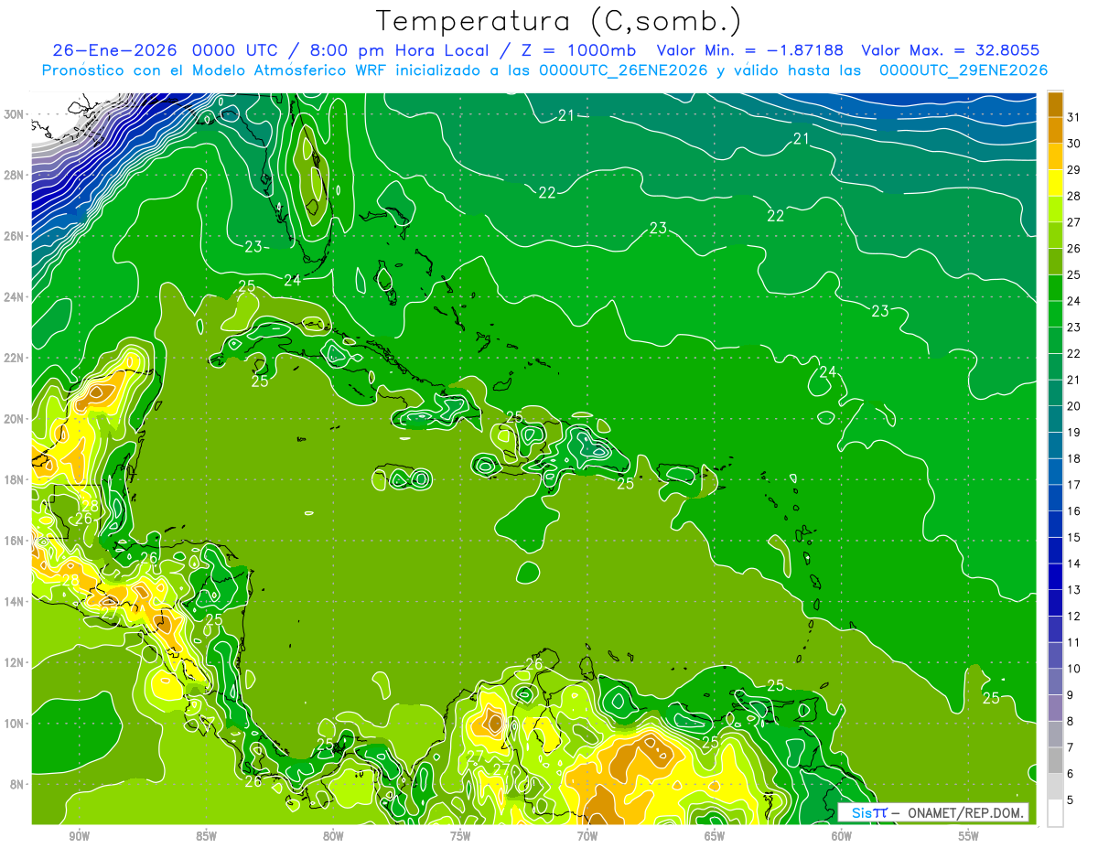Pick the legend swatch between 24 and 25

1055,287
